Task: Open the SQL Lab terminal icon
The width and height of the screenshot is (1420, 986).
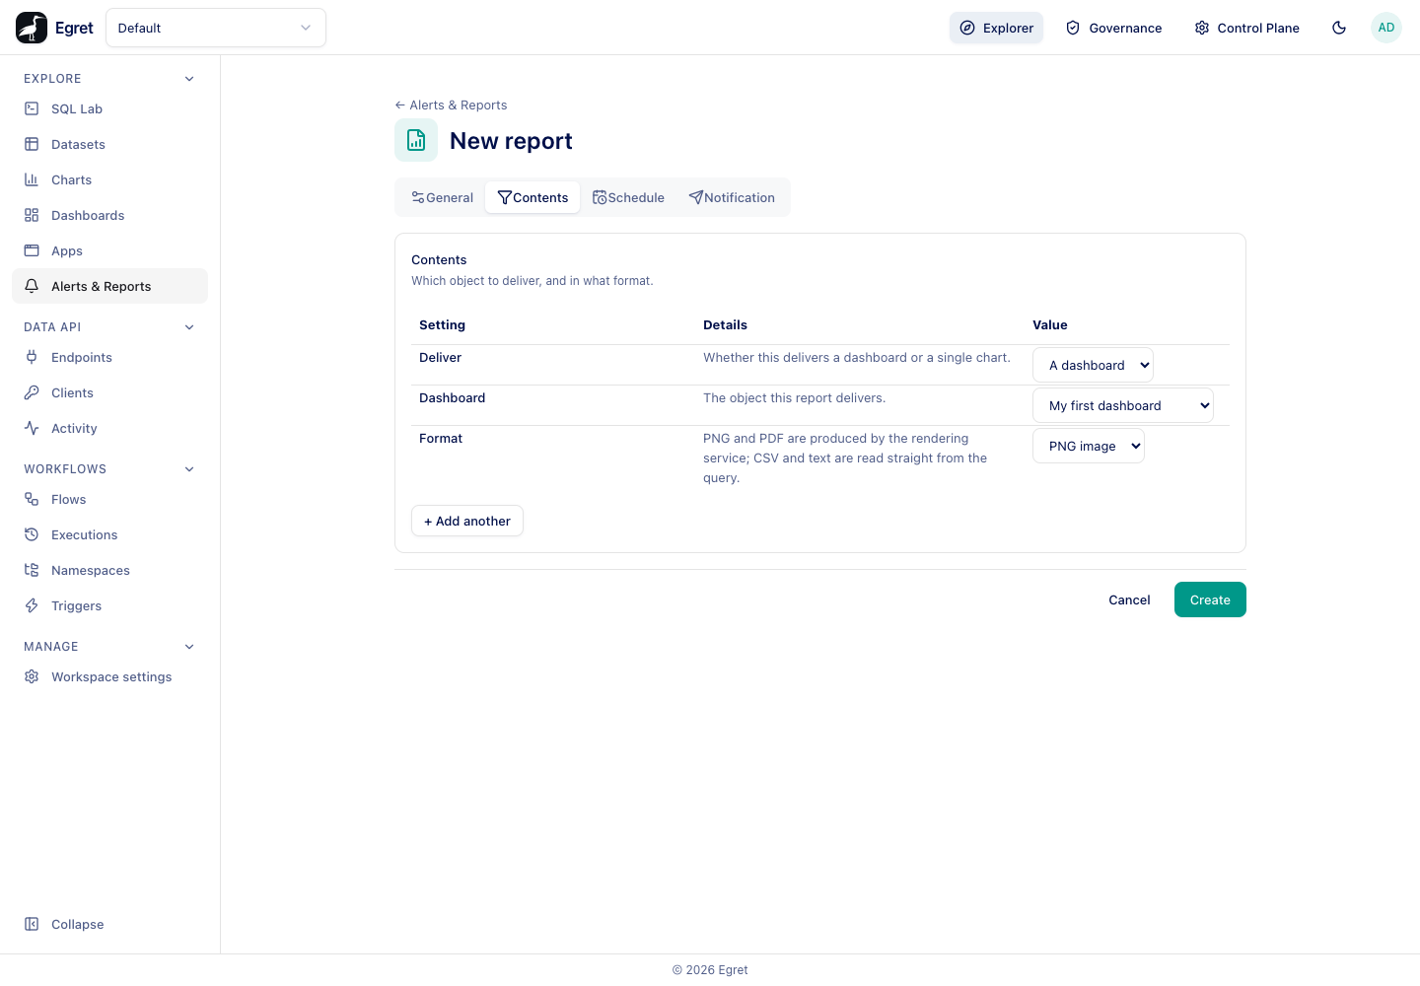Action: [32, 108]
